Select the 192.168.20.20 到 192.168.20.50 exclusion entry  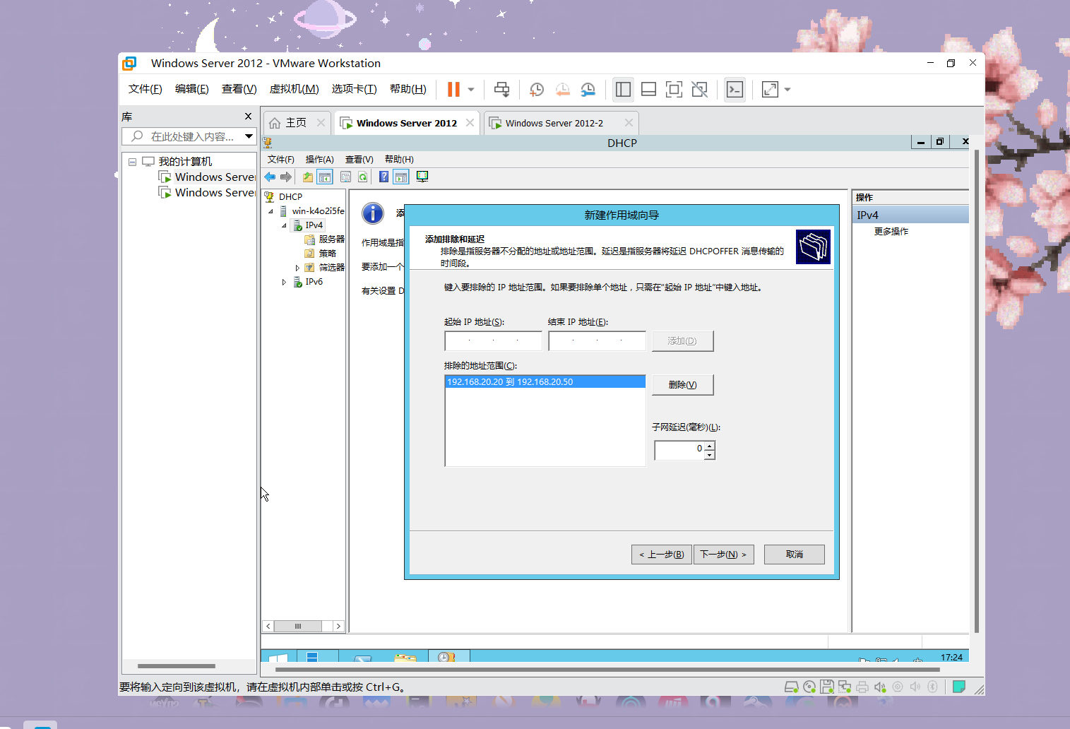coord(545,381)
